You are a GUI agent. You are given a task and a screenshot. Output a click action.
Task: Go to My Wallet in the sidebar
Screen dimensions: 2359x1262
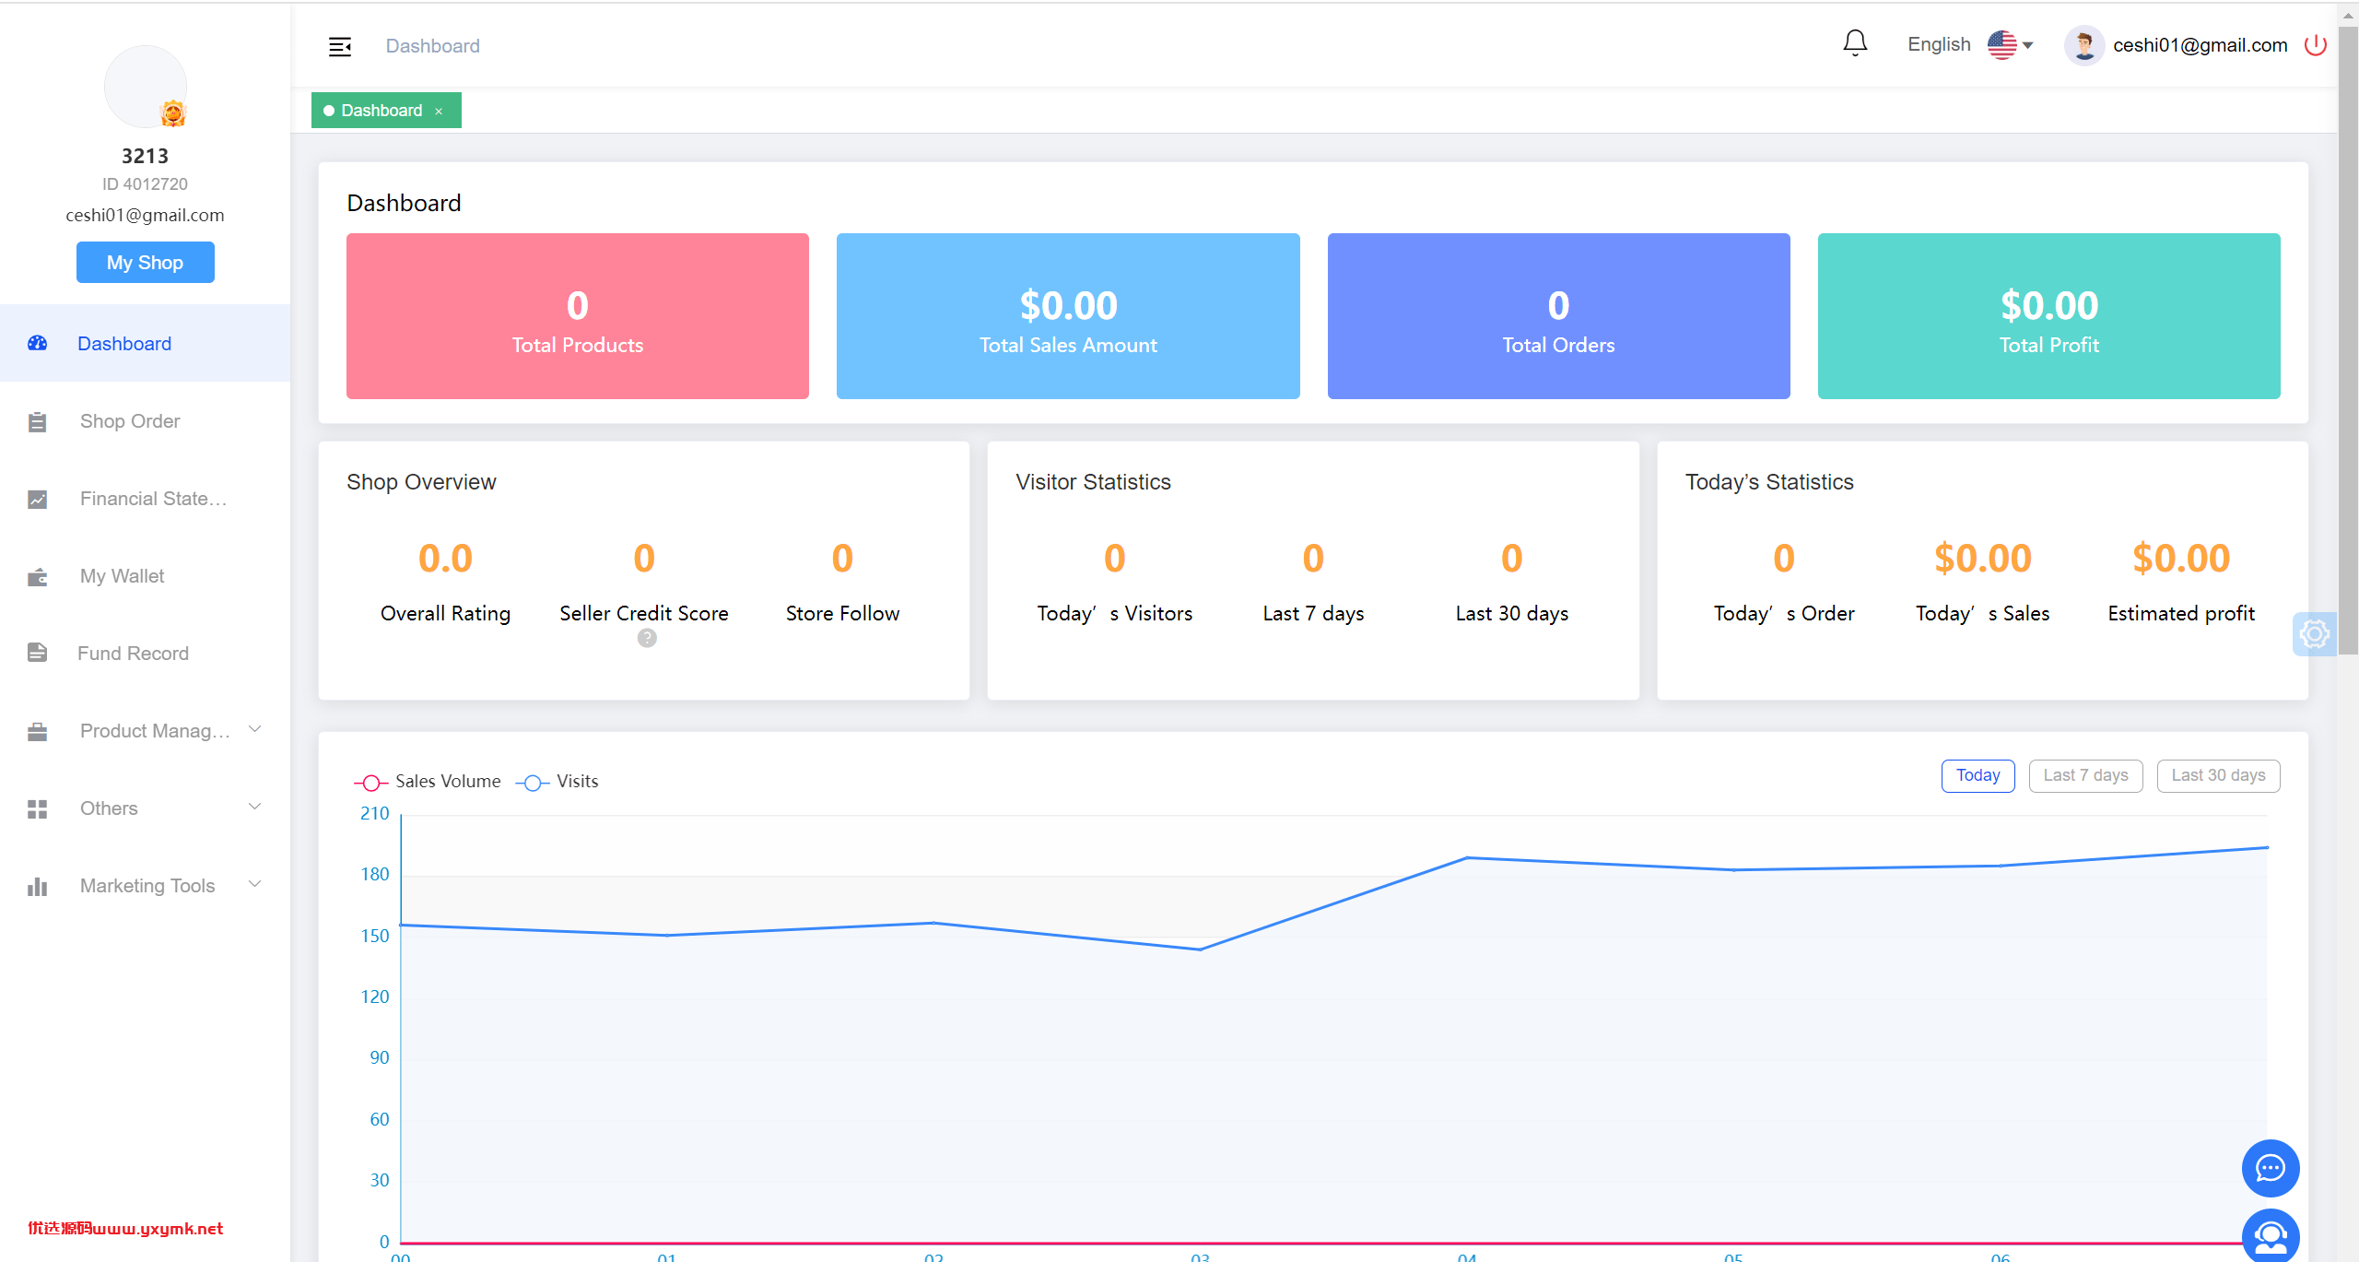[146, 576]
